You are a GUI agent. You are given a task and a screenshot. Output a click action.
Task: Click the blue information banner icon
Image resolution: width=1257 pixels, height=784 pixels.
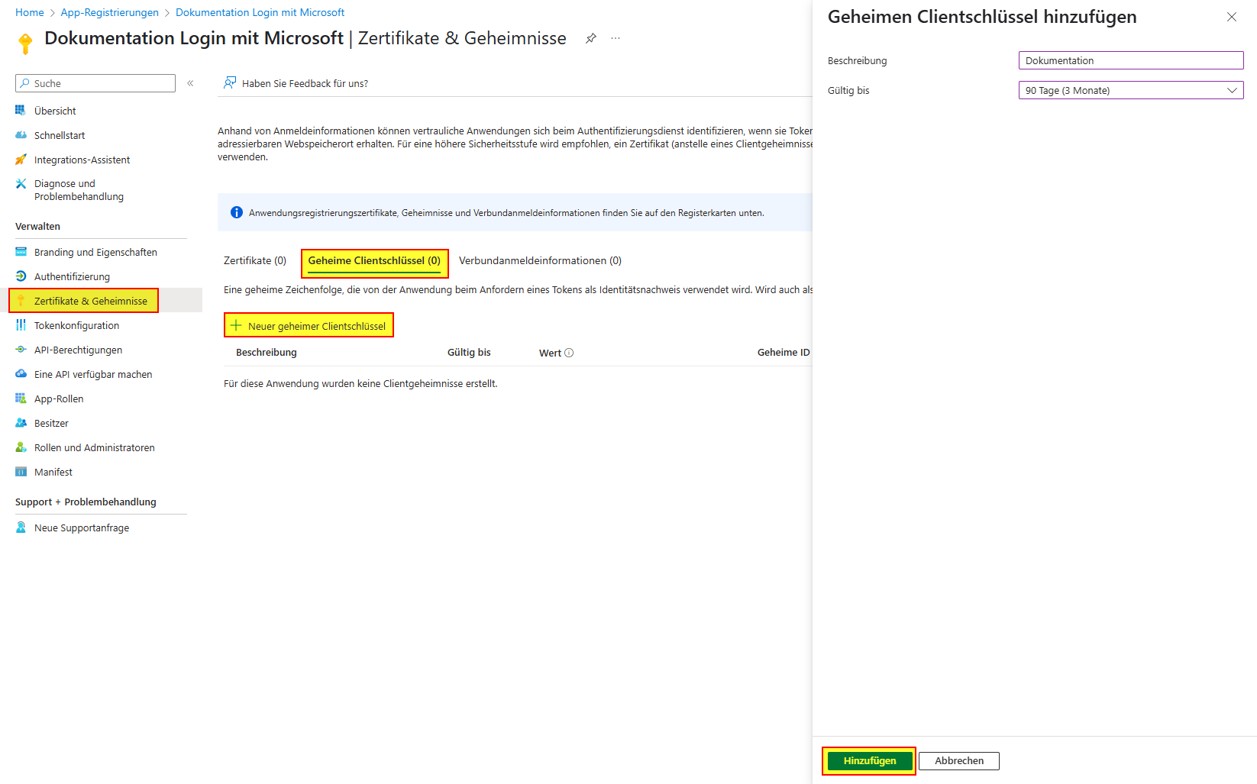[x=237, y=212]
